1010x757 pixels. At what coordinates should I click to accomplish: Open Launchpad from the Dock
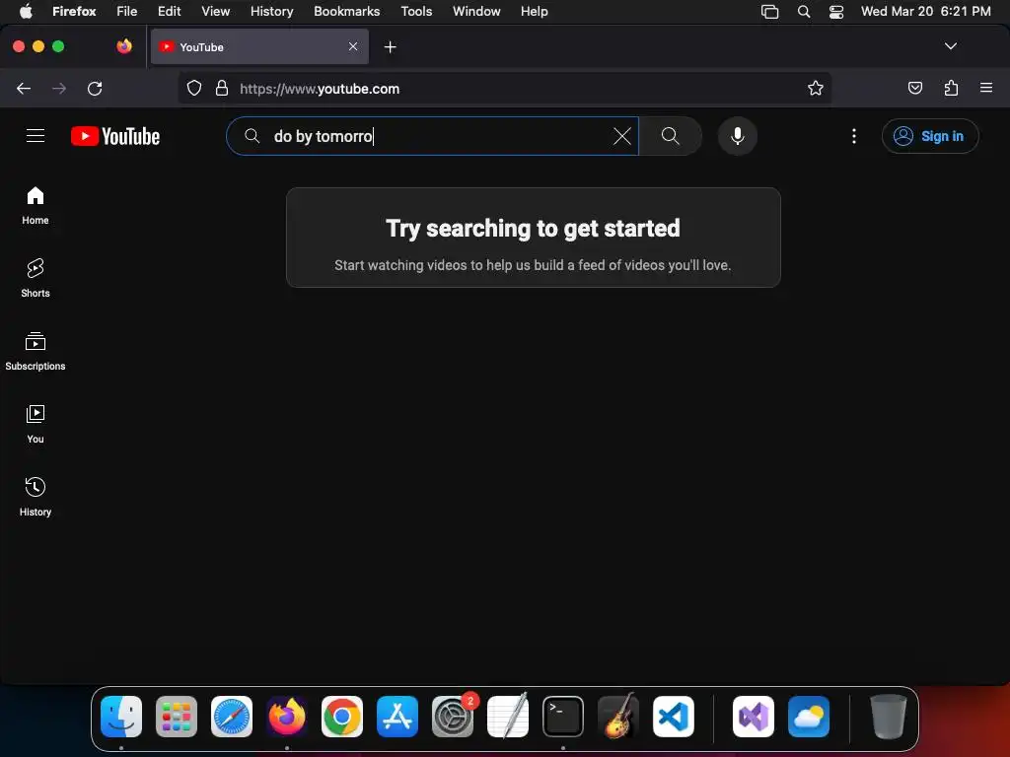coord(177,717)
